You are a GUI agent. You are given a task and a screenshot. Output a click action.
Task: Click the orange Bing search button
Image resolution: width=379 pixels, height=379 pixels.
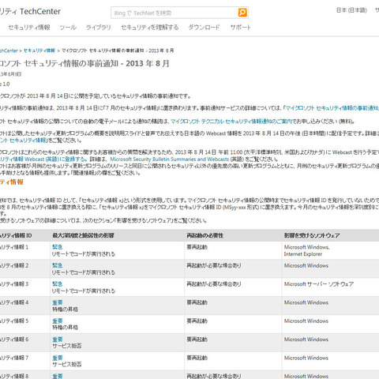tap(242, 13)
